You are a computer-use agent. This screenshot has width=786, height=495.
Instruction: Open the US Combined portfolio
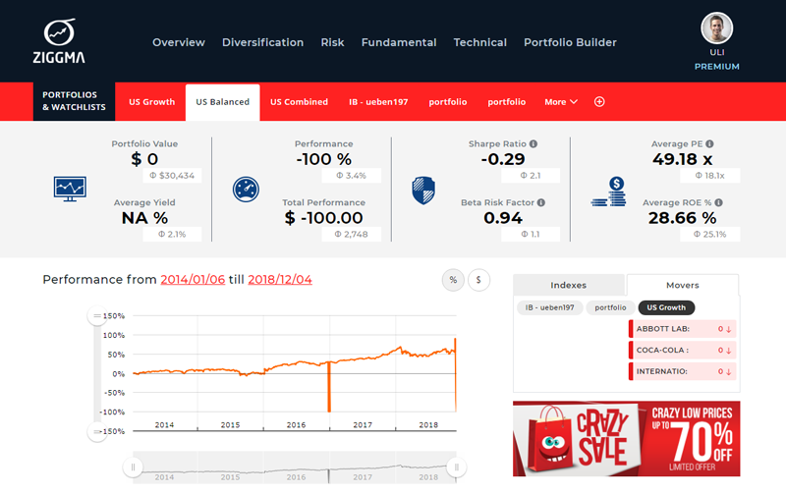pos(299,102)
